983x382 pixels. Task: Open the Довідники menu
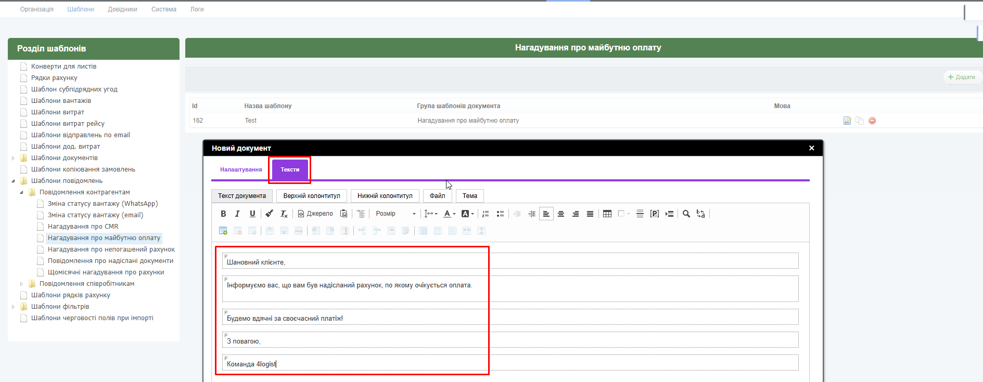click(x=122, y=9)
